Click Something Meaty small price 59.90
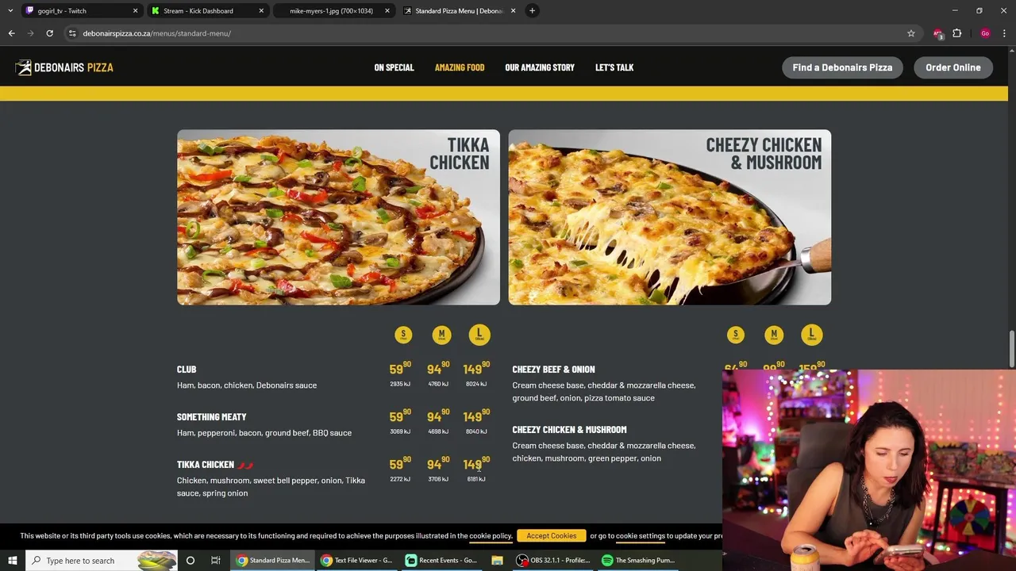Screen dimensions: 1016x571 (x=400, y=416)
